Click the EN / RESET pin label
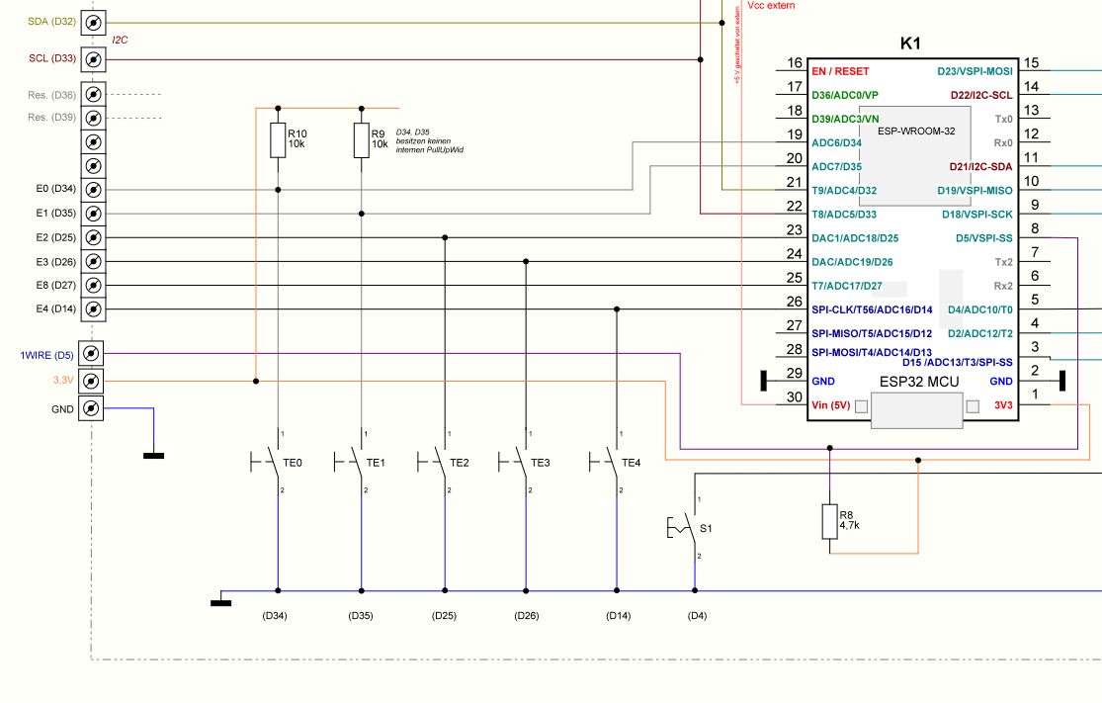The image size is (1102, 703). (x=840, y=71)
